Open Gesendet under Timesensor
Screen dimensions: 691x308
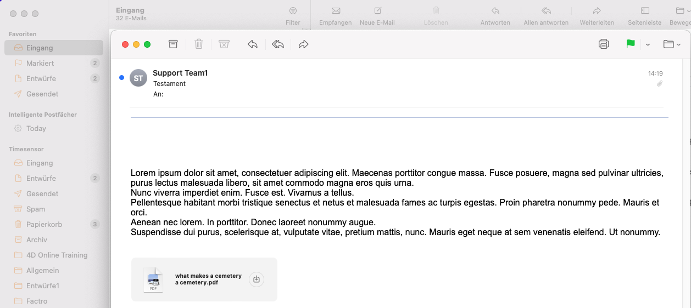(x=54, y=193)
